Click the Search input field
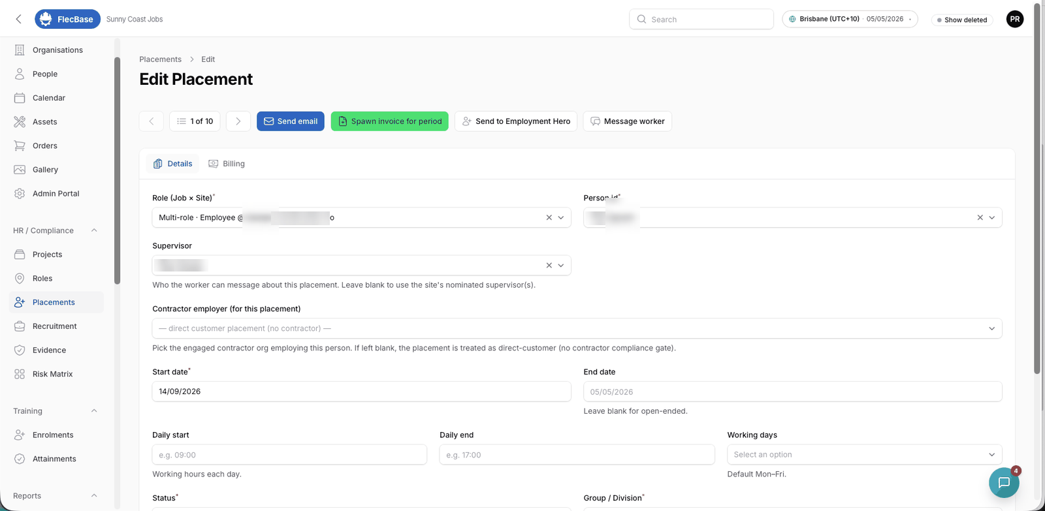The image size is (1045, 511). pyautogui.click(x=701, y=19)
